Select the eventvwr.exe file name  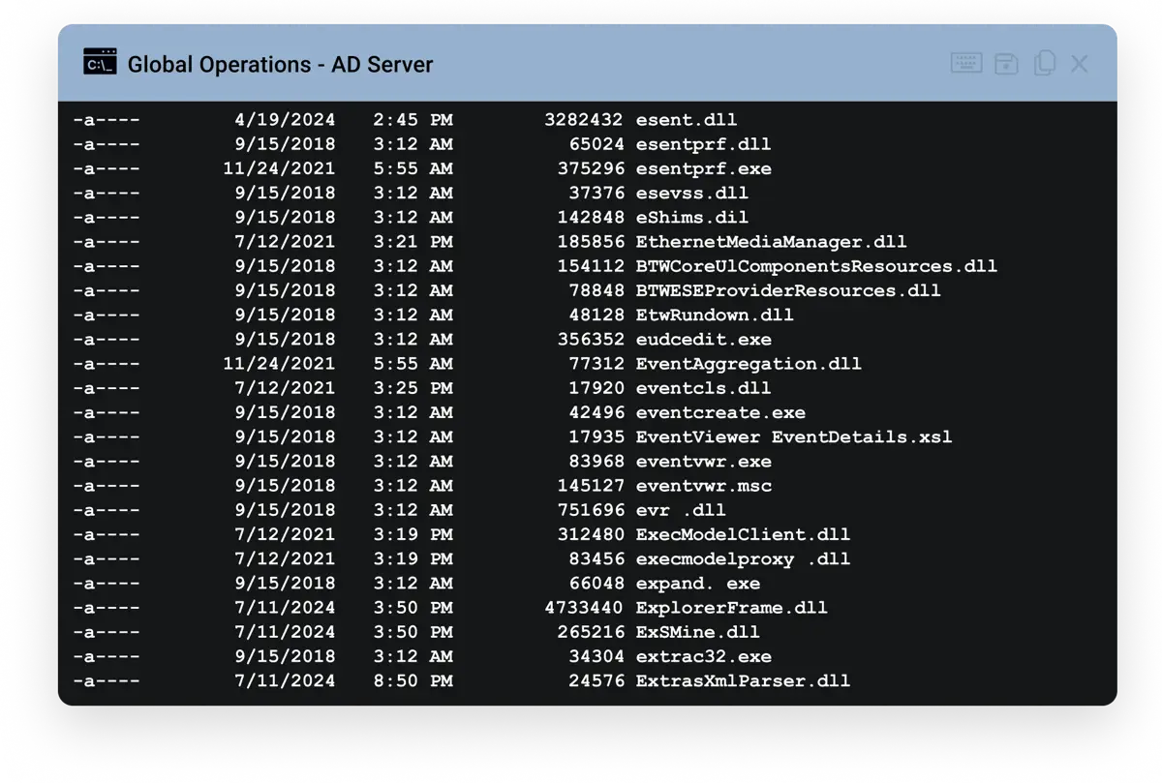(704, 462)
